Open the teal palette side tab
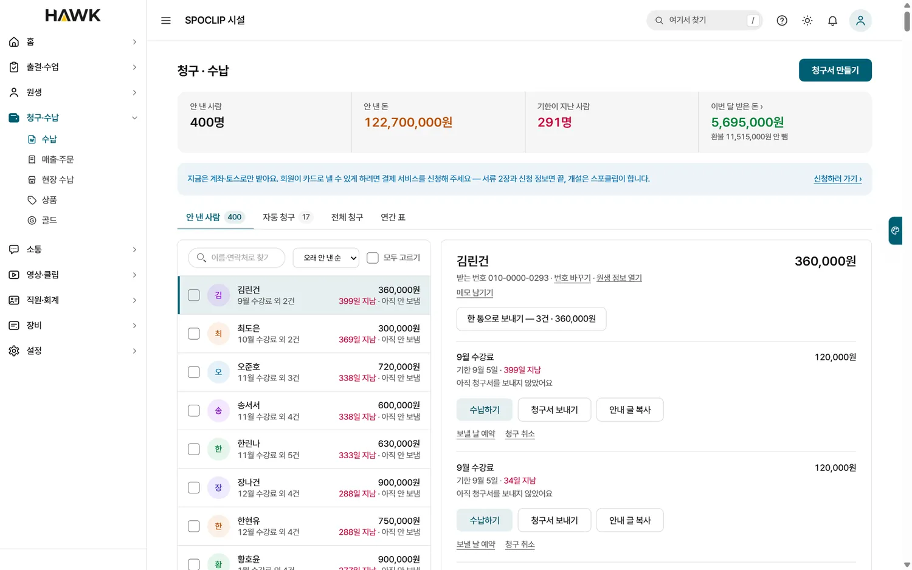Viewport: 912px width, 570px height. (x=895, y=231)
